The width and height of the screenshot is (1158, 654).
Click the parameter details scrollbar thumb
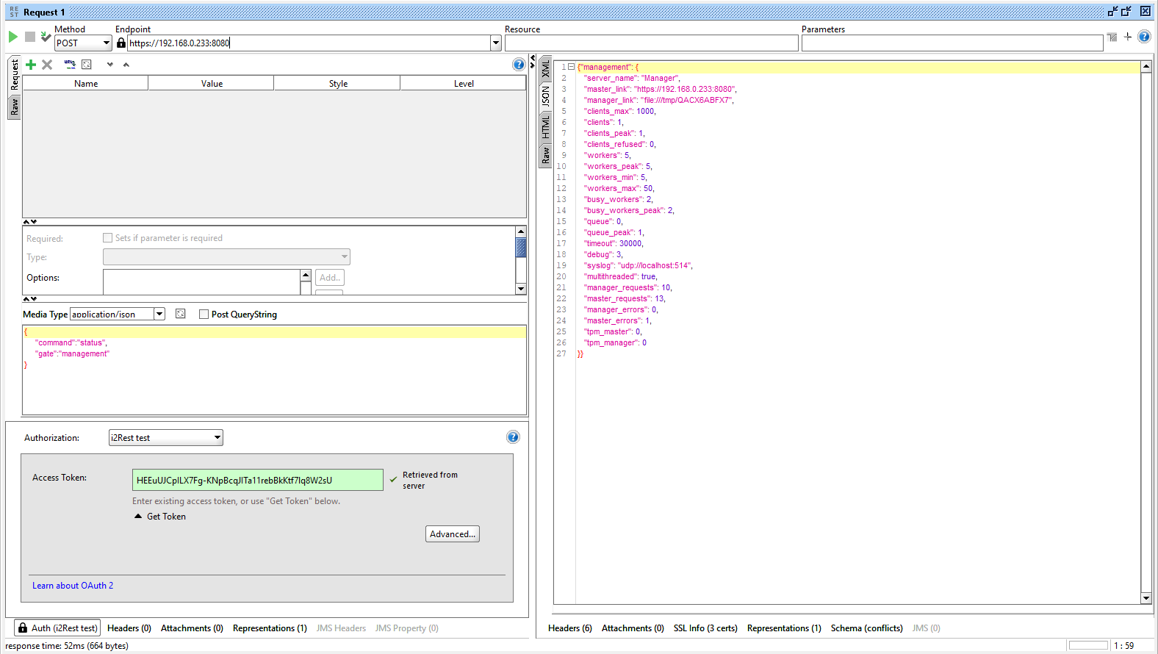521,248
